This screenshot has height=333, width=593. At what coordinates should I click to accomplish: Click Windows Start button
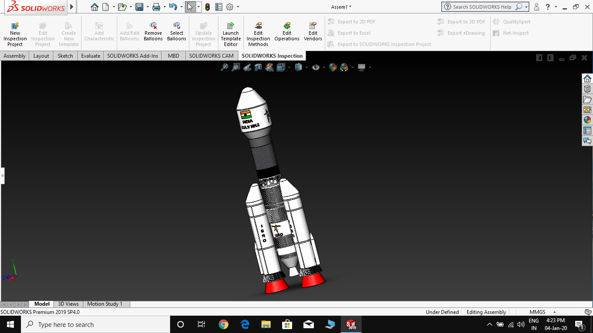(x=10, y=324)
